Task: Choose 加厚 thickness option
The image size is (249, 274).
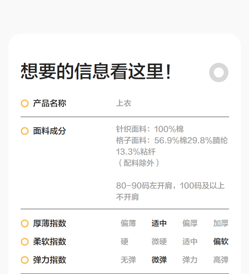Action: pyautogui.click(x=221, y=223)
